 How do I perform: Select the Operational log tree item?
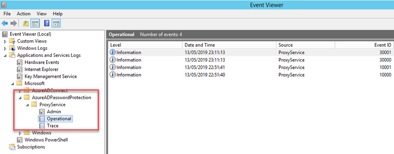click(59, 118)
